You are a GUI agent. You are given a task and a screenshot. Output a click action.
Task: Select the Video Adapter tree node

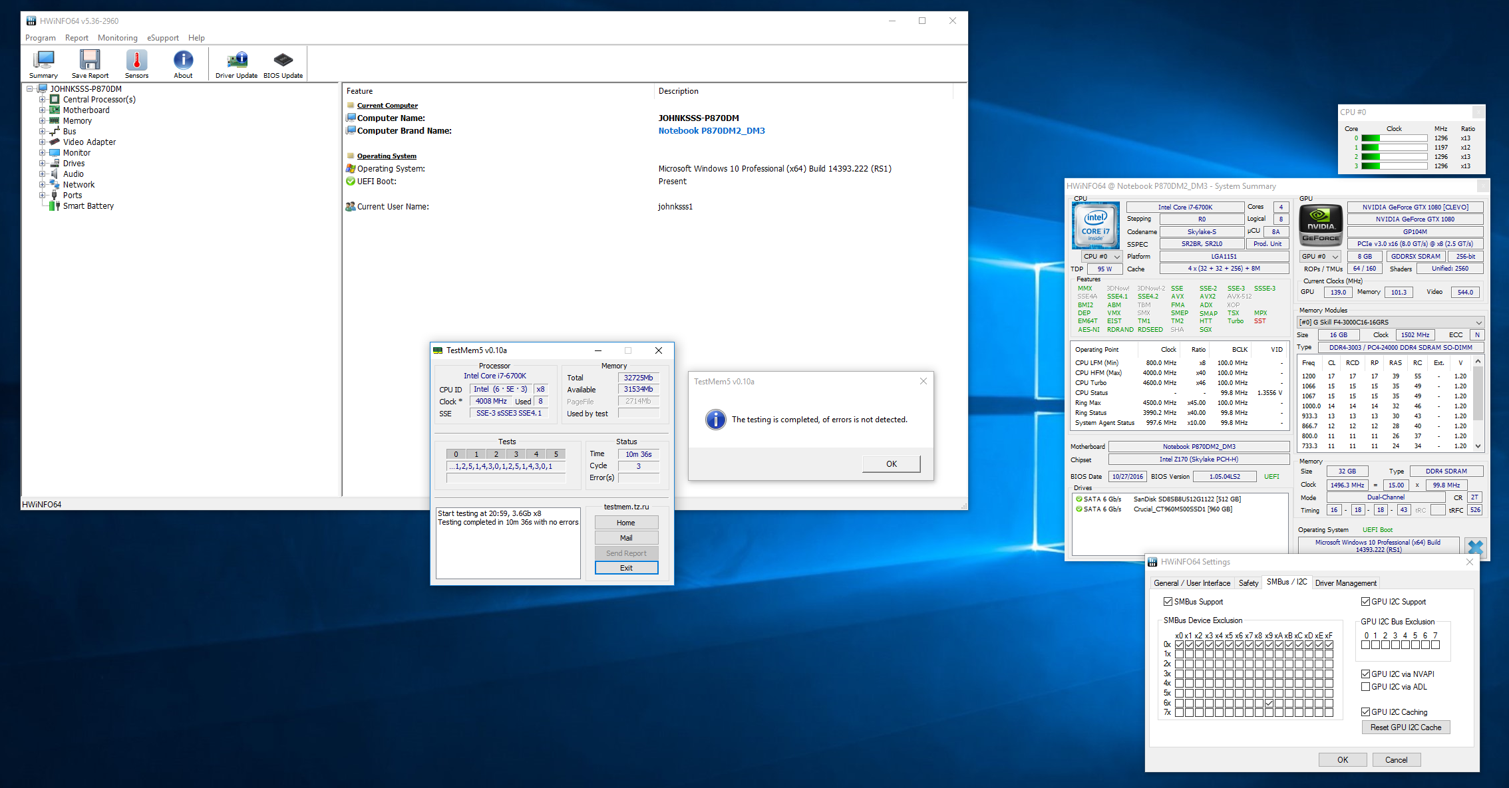pyautogui.click(x=89, y=142)
